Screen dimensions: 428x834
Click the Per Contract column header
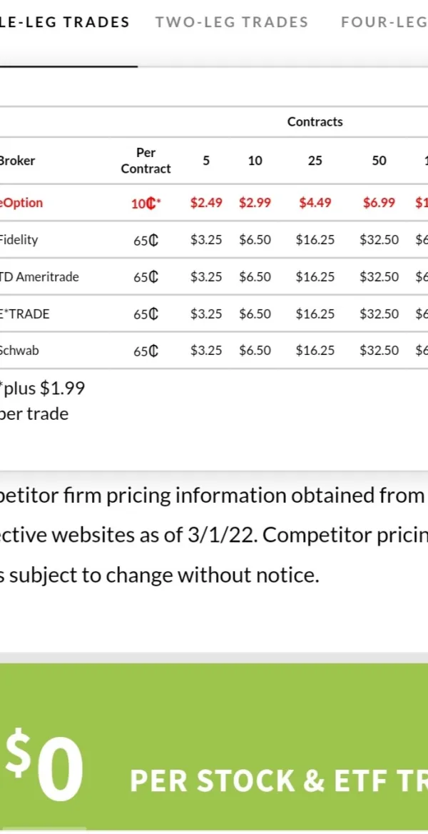tap(146, 161)
